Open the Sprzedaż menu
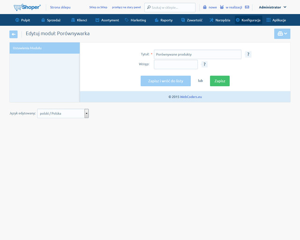Screen dimensions: 300x240 pyautogui.click(x=51, y=20)
